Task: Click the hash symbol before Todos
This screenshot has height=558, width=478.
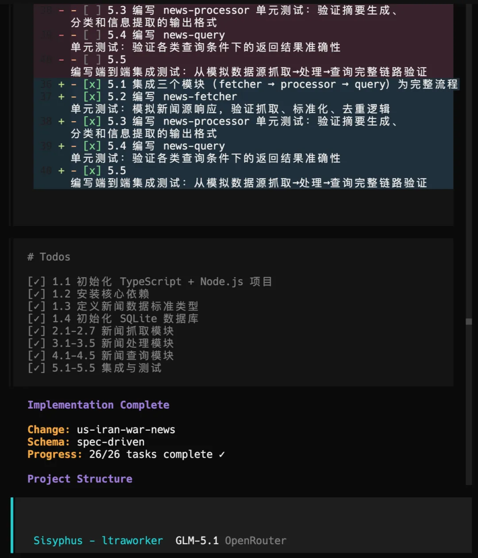Action: pos(31,257)
